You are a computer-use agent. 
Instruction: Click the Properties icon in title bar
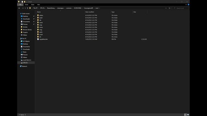coord(22,2)
